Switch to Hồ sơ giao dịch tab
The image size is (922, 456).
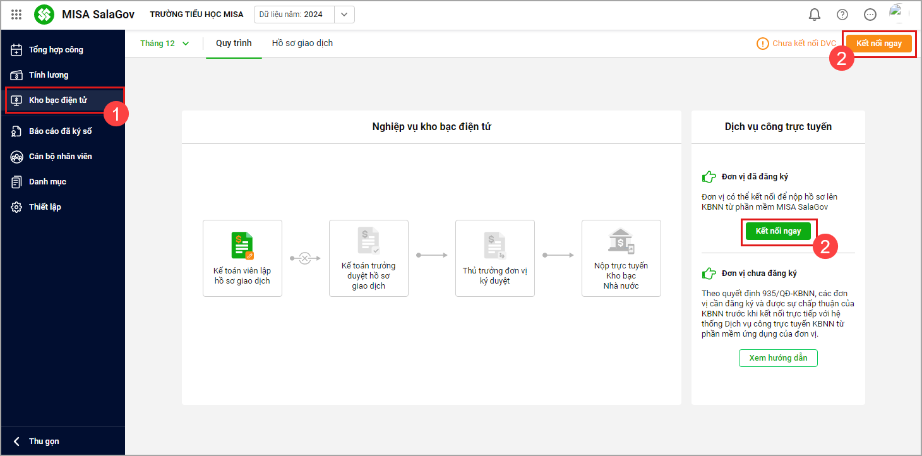(x=302, y=44)
